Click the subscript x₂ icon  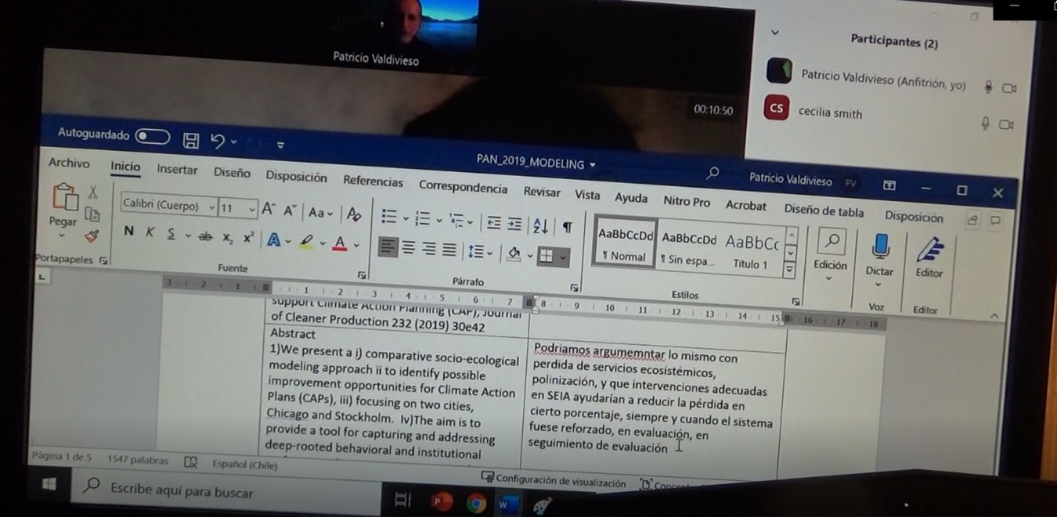[227, 237]
